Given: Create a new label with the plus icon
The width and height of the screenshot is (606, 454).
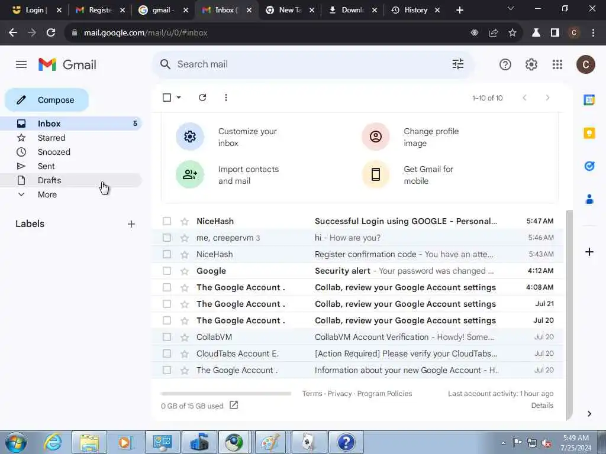Looking at the screenshot, I should tap(131, 224).
